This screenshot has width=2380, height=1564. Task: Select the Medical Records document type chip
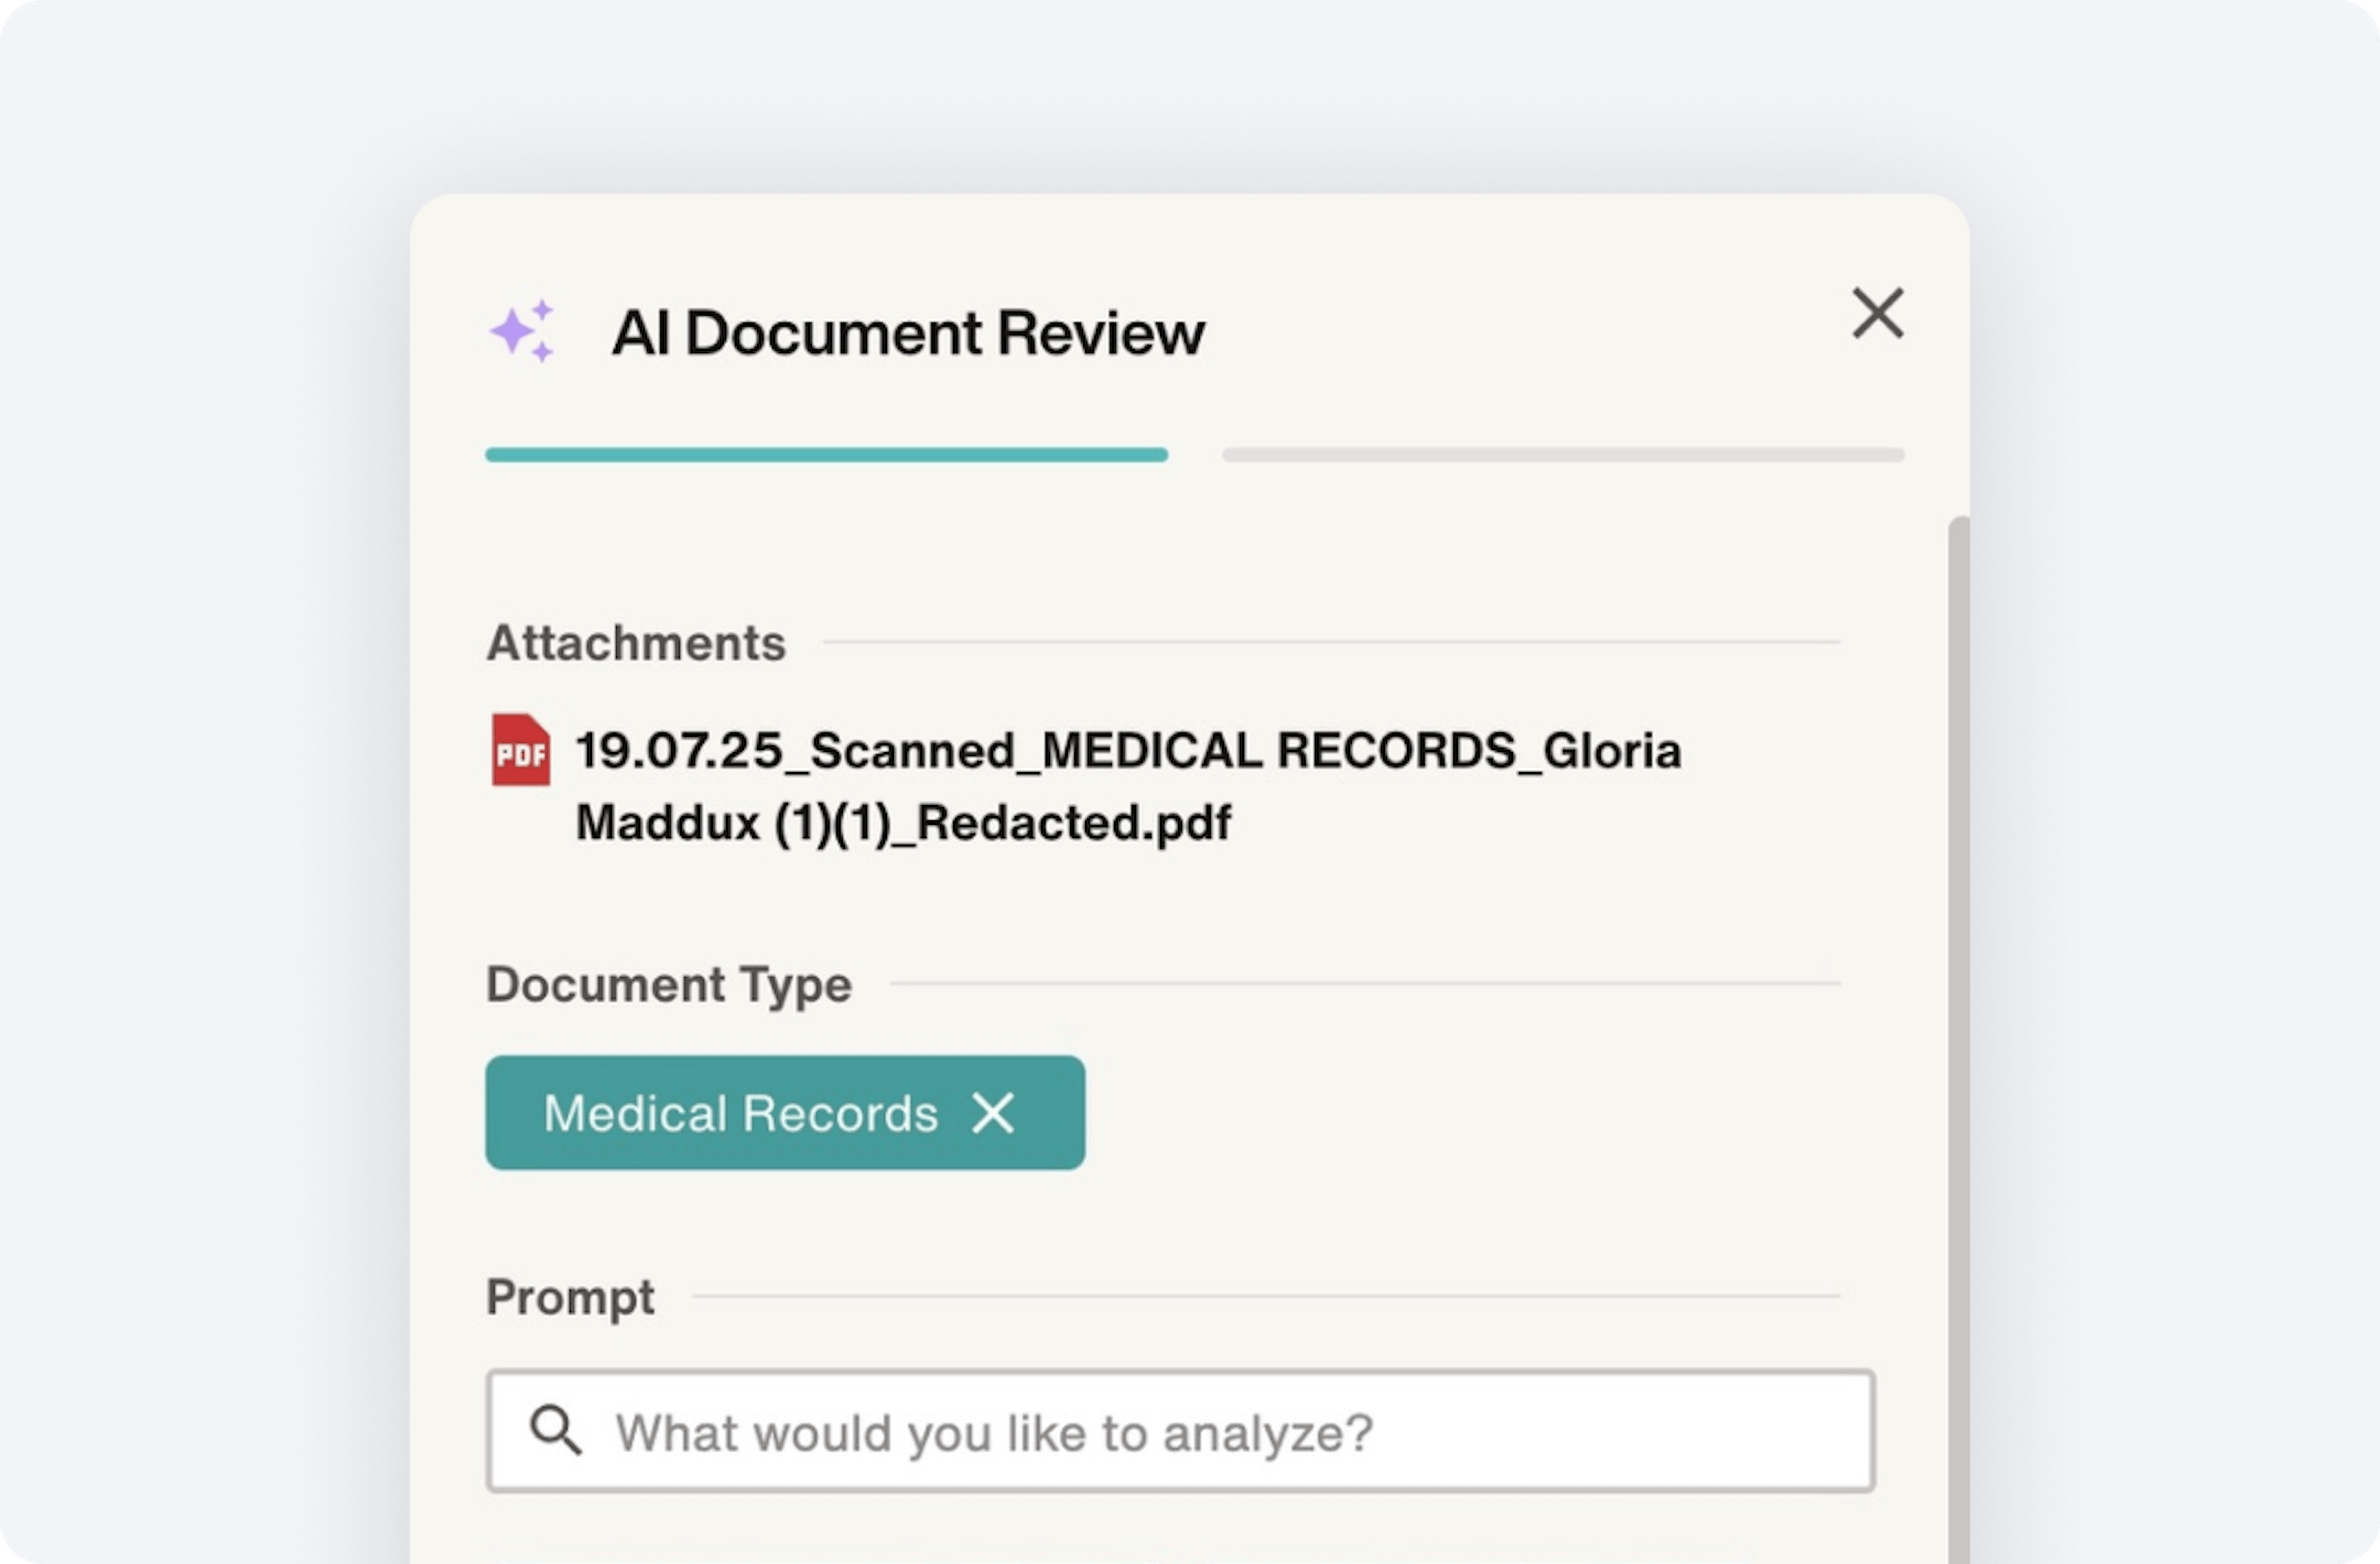785,1113
